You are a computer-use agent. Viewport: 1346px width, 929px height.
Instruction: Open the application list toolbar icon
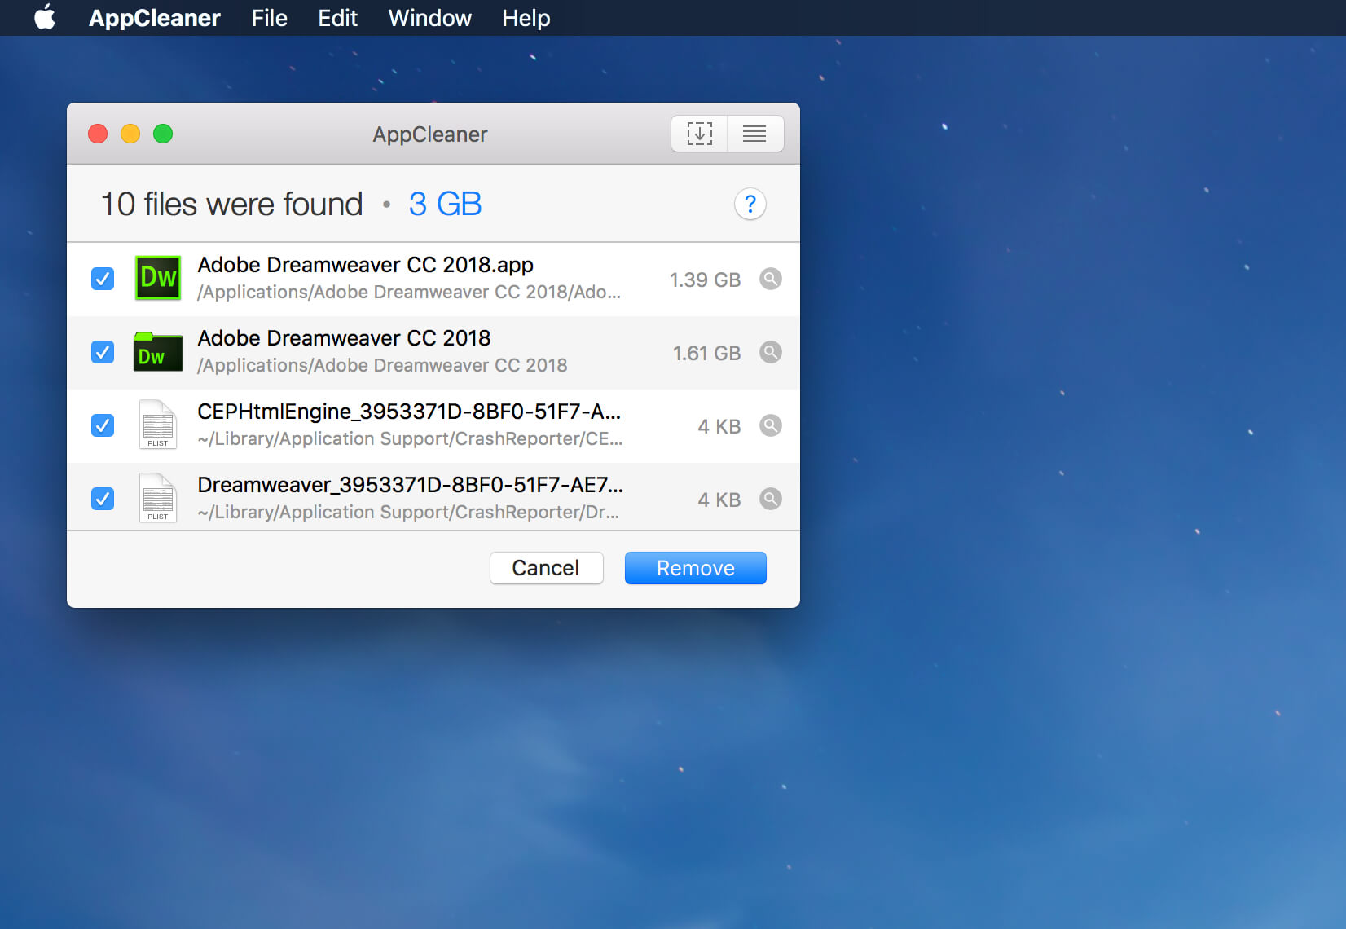tap(755, 134)
